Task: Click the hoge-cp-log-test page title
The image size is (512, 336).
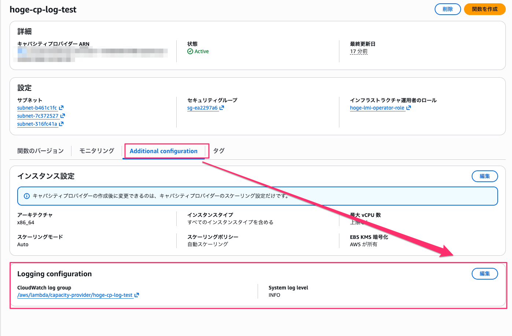Action: tap(43, 10)
